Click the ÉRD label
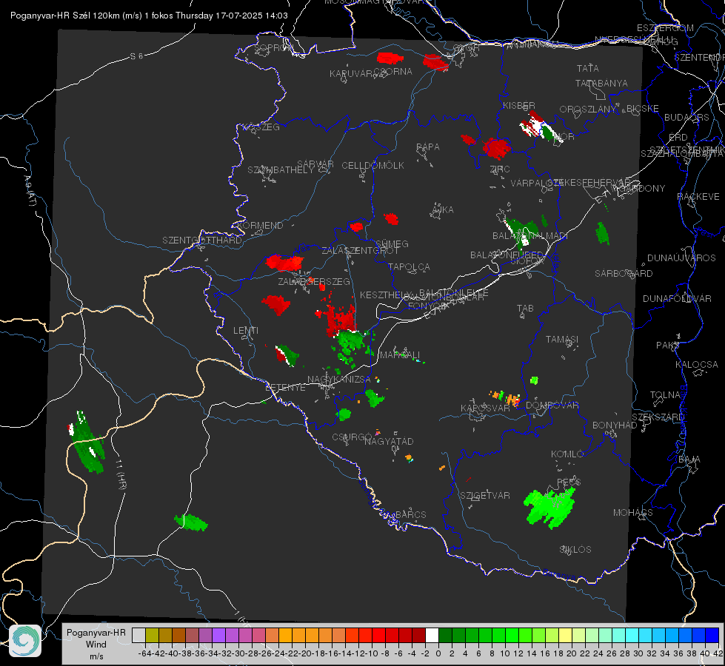 678,138
